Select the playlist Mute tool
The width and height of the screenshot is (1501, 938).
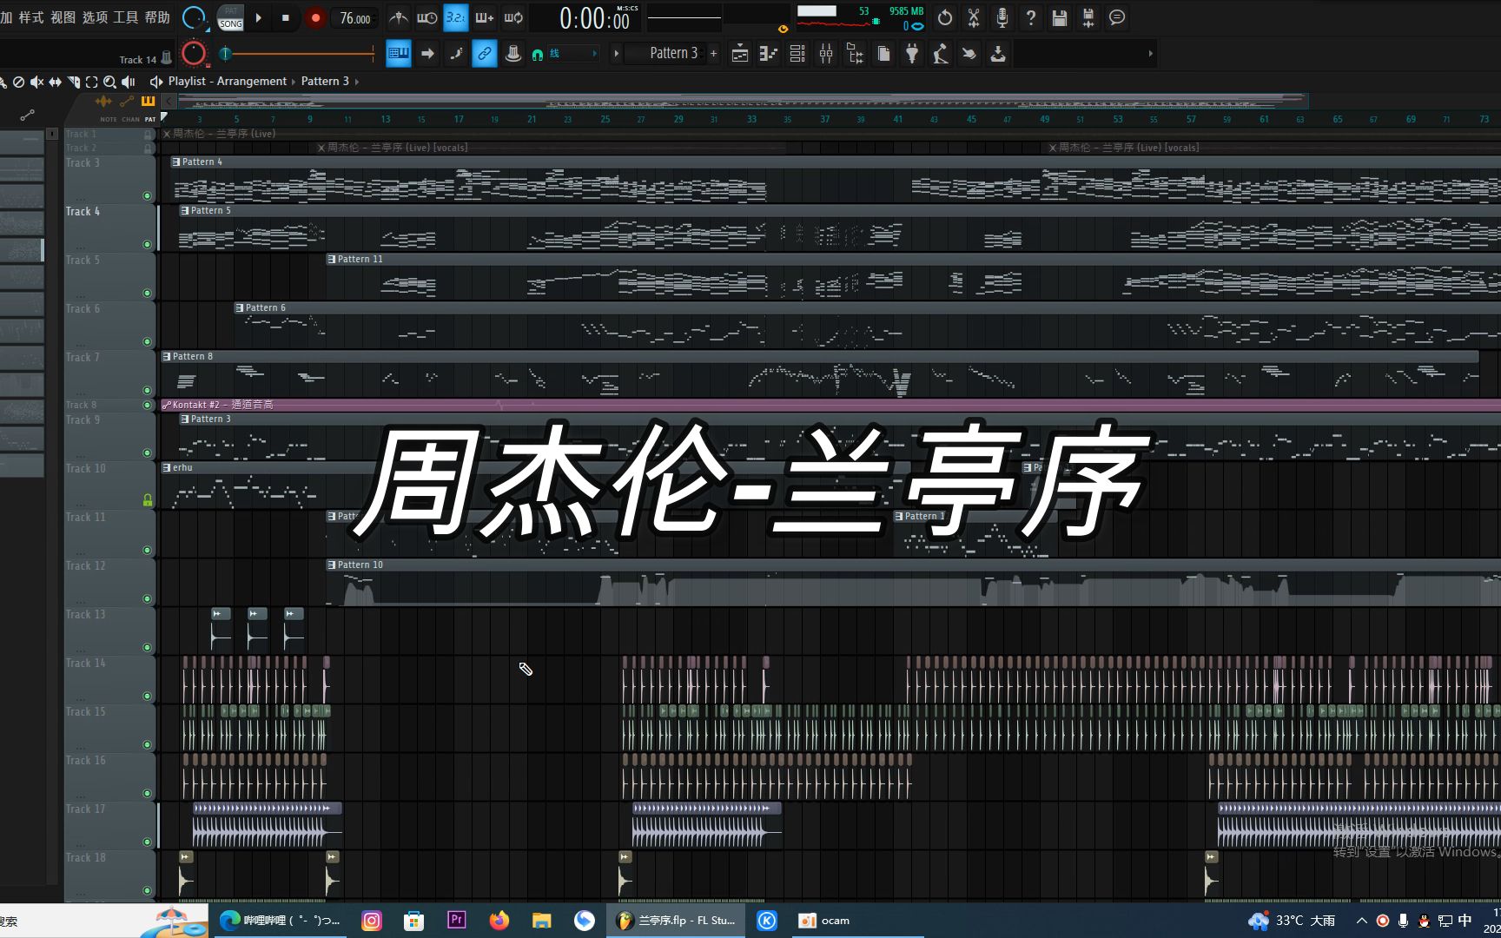36,82
